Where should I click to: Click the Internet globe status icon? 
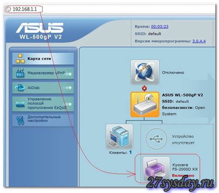[x=145, y=72]
